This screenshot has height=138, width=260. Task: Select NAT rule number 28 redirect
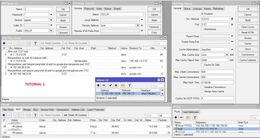pos(86,126)
